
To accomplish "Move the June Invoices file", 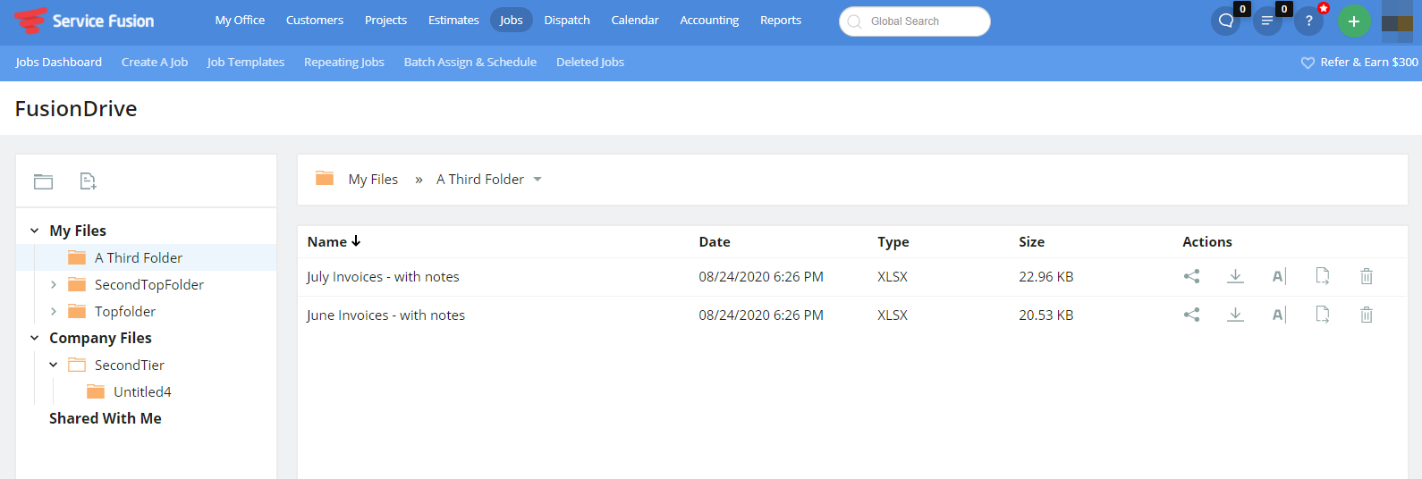I will (x=1323, y=315).
